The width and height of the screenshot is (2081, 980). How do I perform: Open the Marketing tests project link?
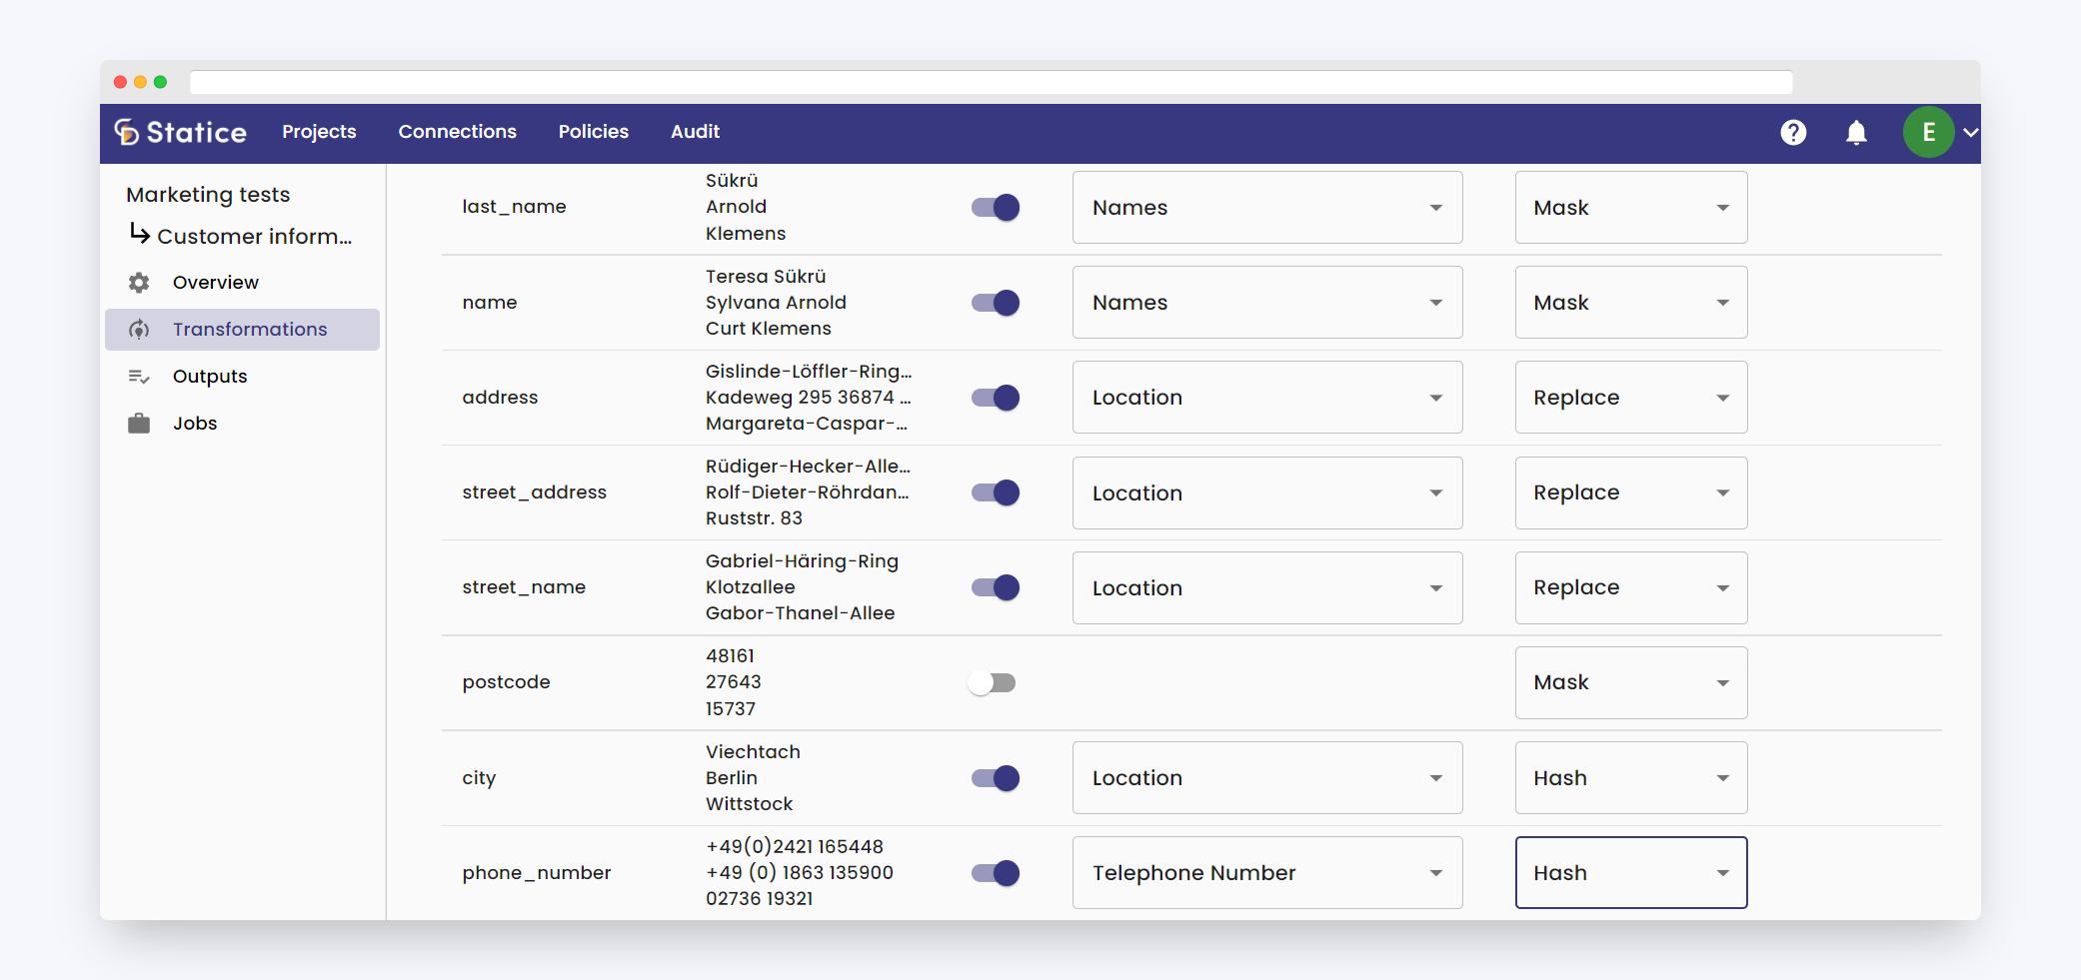[x=208, y=195]
